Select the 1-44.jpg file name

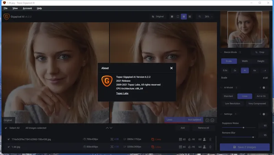16,147
